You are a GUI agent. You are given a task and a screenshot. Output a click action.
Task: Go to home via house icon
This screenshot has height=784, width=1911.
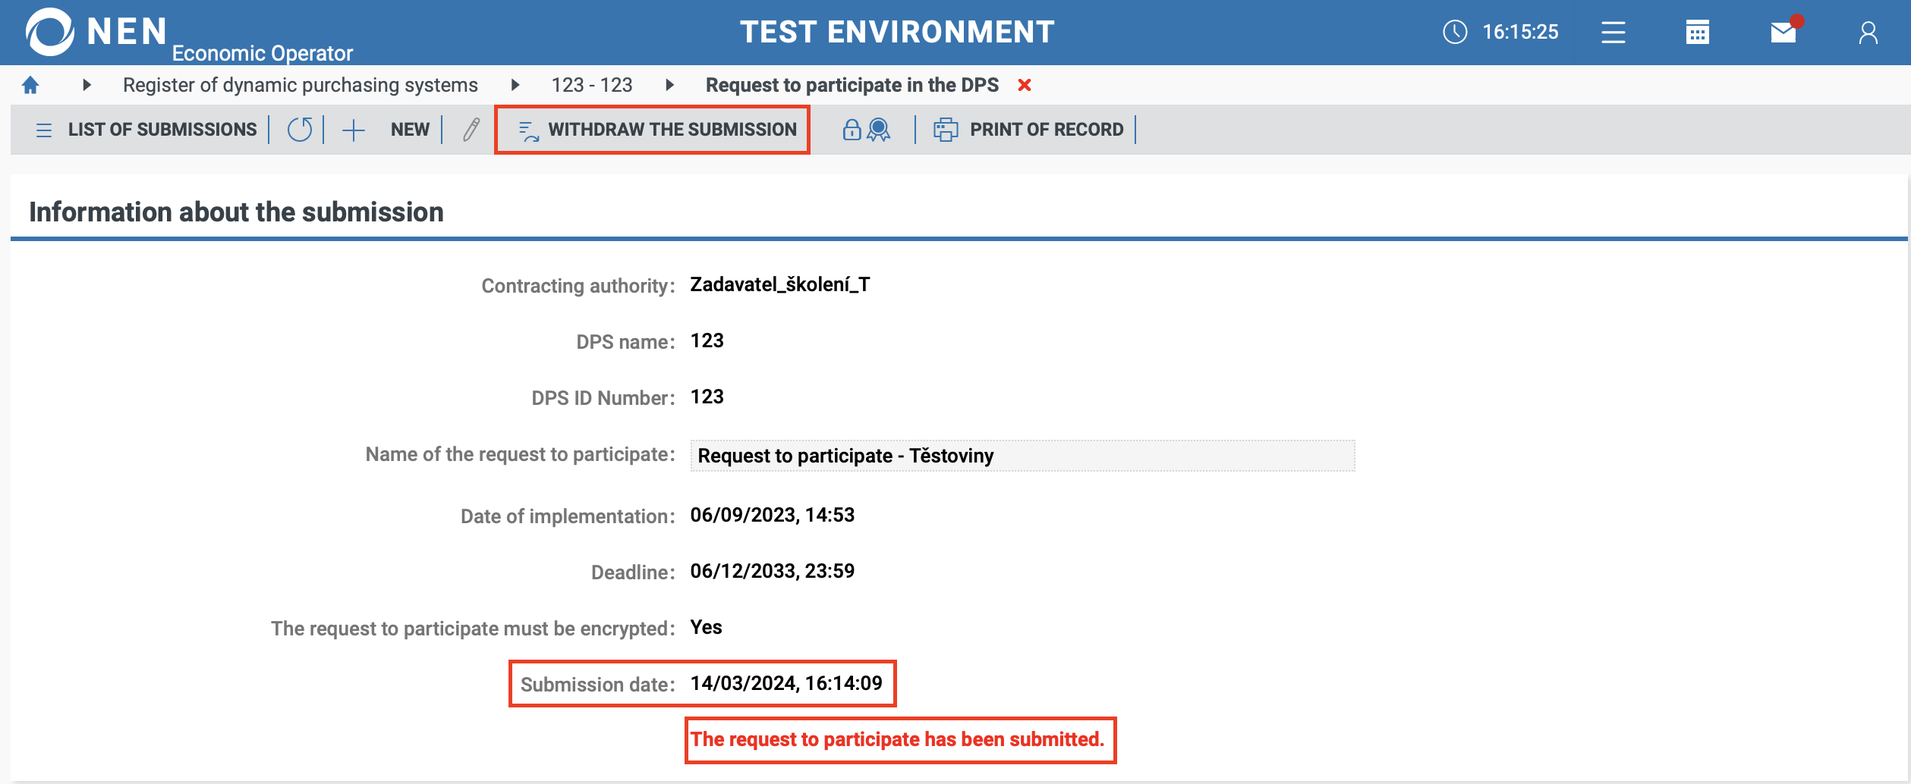coord(30,85)
